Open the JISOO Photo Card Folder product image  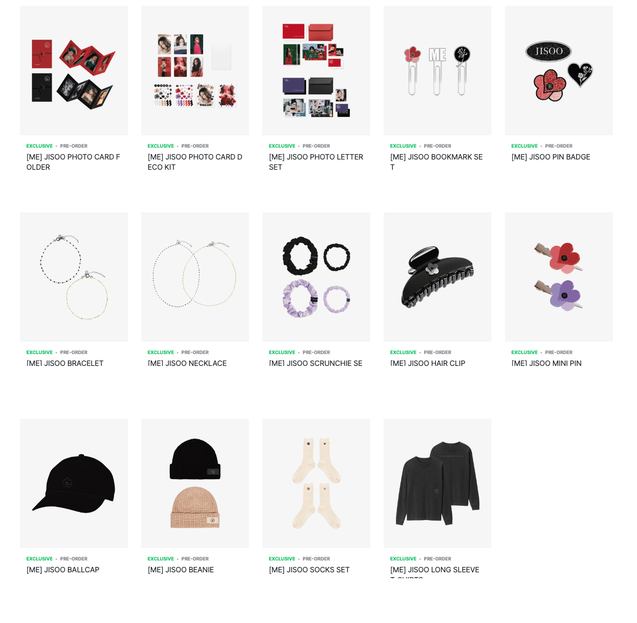(x=73, y=70)
